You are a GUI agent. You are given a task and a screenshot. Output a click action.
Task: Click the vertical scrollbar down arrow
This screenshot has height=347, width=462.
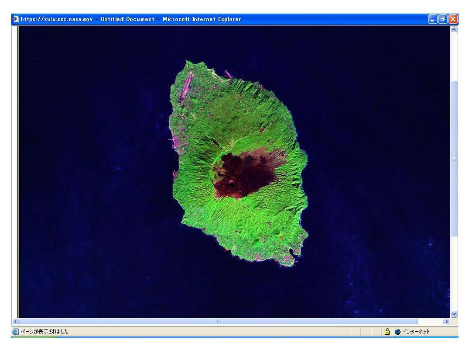coord(454,314)
